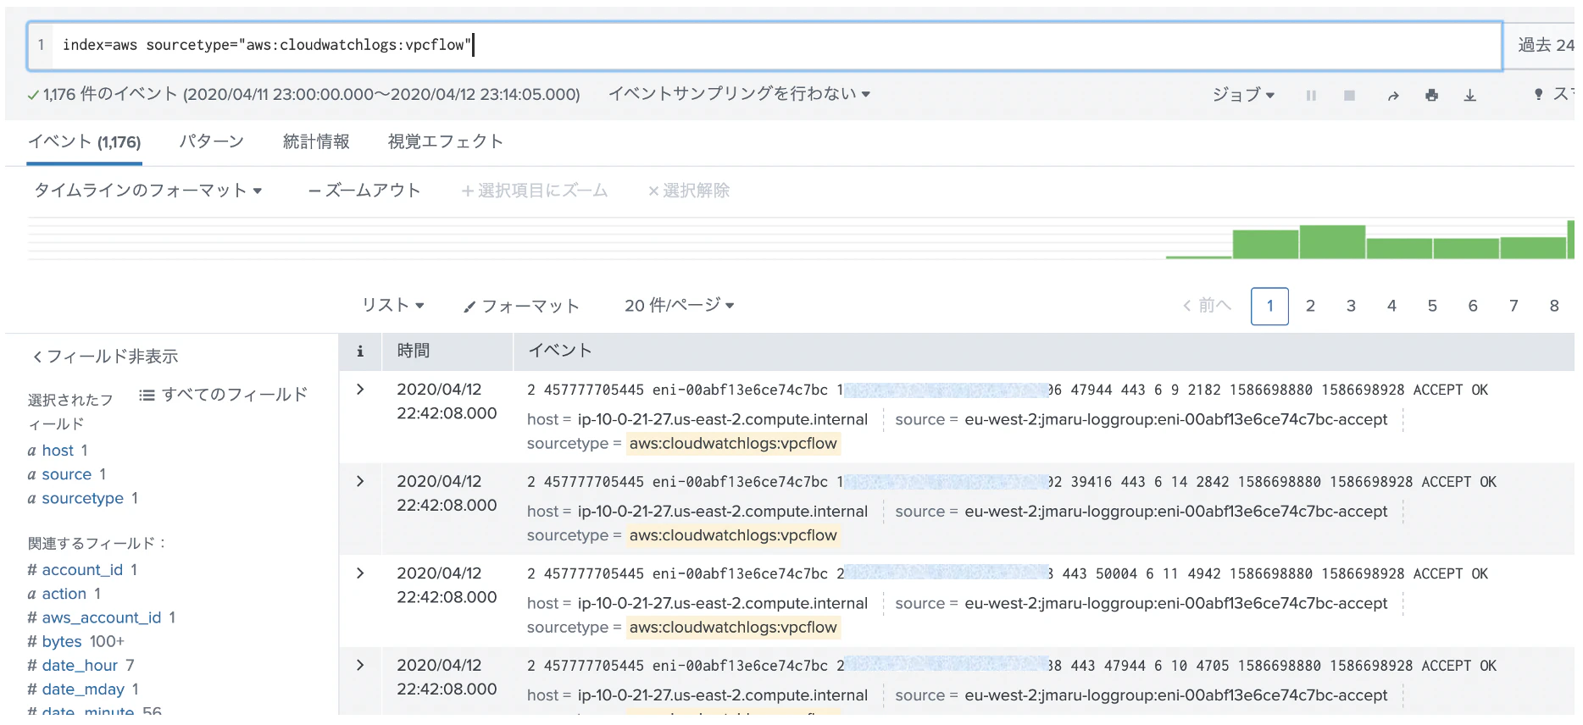Click the stop job icon
The height and width of the screenshot is (725, 1583).
point(1349,96)
